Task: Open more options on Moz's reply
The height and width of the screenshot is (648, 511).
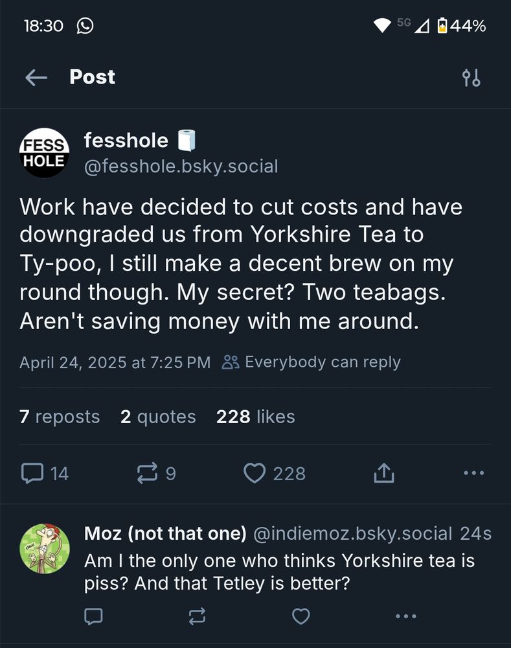Action: coord(405,617)
